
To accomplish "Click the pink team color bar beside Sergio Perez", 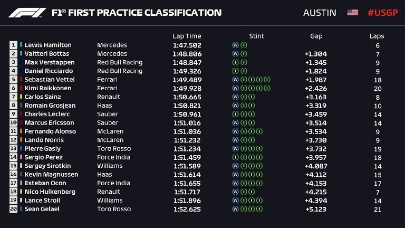I will point(21,157).
